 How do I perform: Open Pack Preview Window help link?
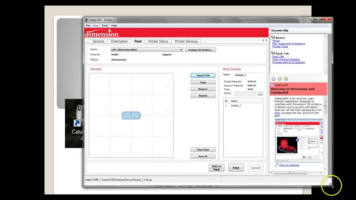pos(286,59)
